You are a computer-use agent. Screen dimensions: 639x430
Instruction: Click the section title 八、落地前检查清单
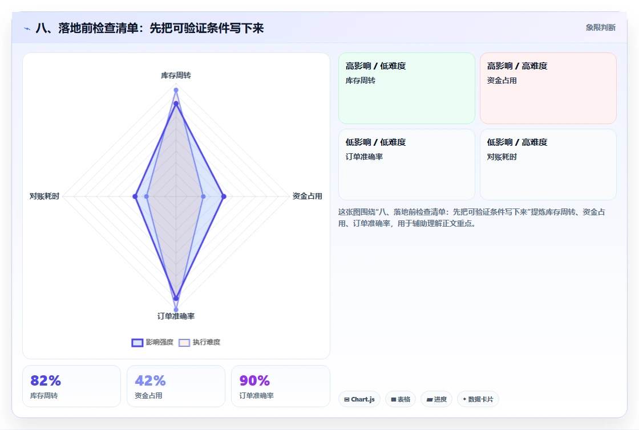(x=149, y=28)
